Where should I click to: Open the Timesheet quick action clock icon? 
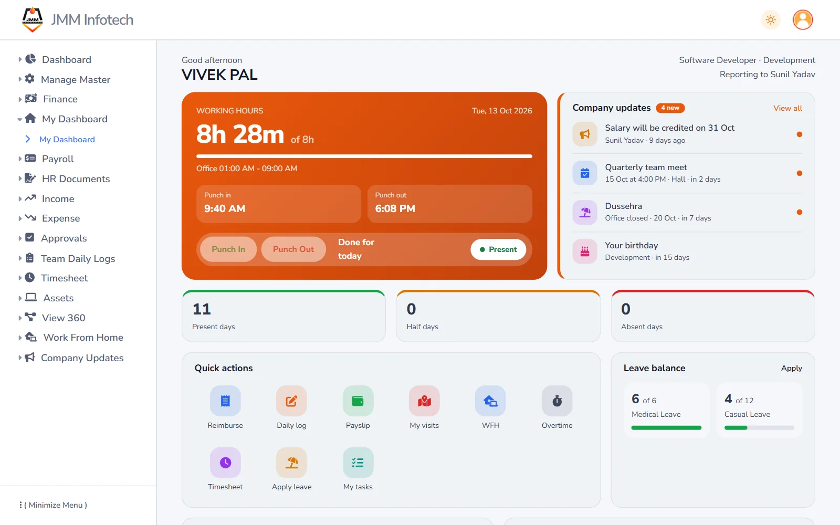pos(225,463)
